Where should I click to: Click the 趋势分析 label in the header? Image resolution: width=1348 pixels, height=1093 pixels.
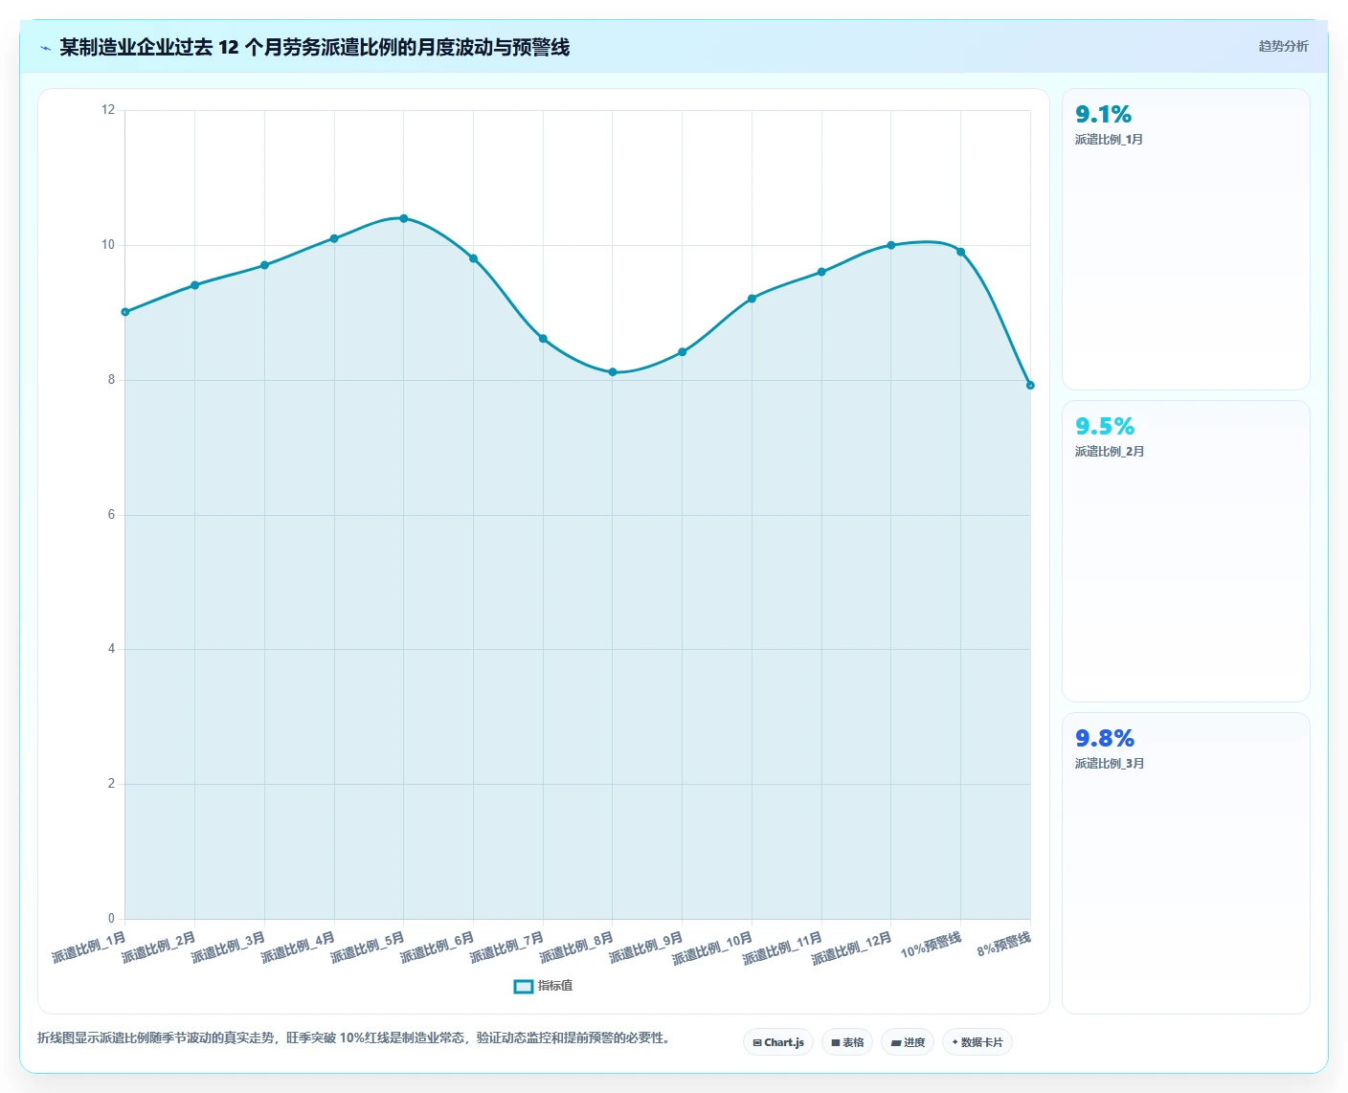coord(1283,46)
